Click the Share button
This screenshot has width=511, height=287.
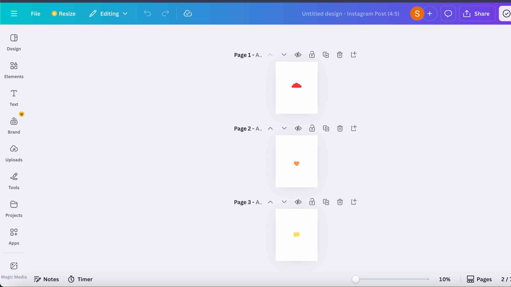[x=477, y=14]
